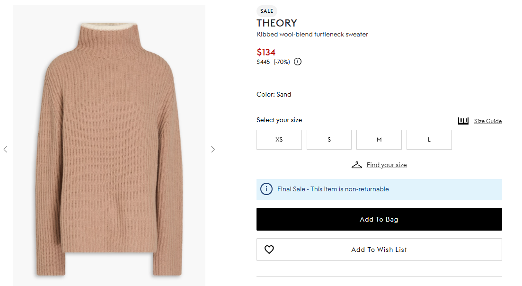Show the previous product image arrow

pos(6,149)
